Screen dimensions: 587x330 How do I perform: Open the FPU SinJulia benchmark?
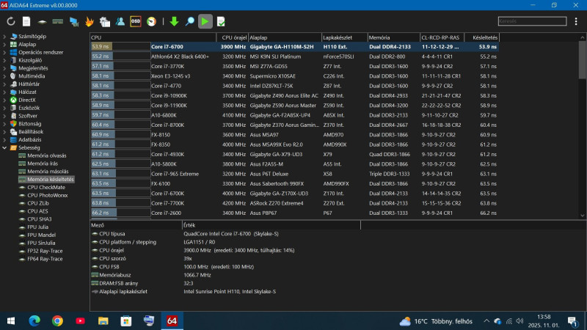coord(41,243)
